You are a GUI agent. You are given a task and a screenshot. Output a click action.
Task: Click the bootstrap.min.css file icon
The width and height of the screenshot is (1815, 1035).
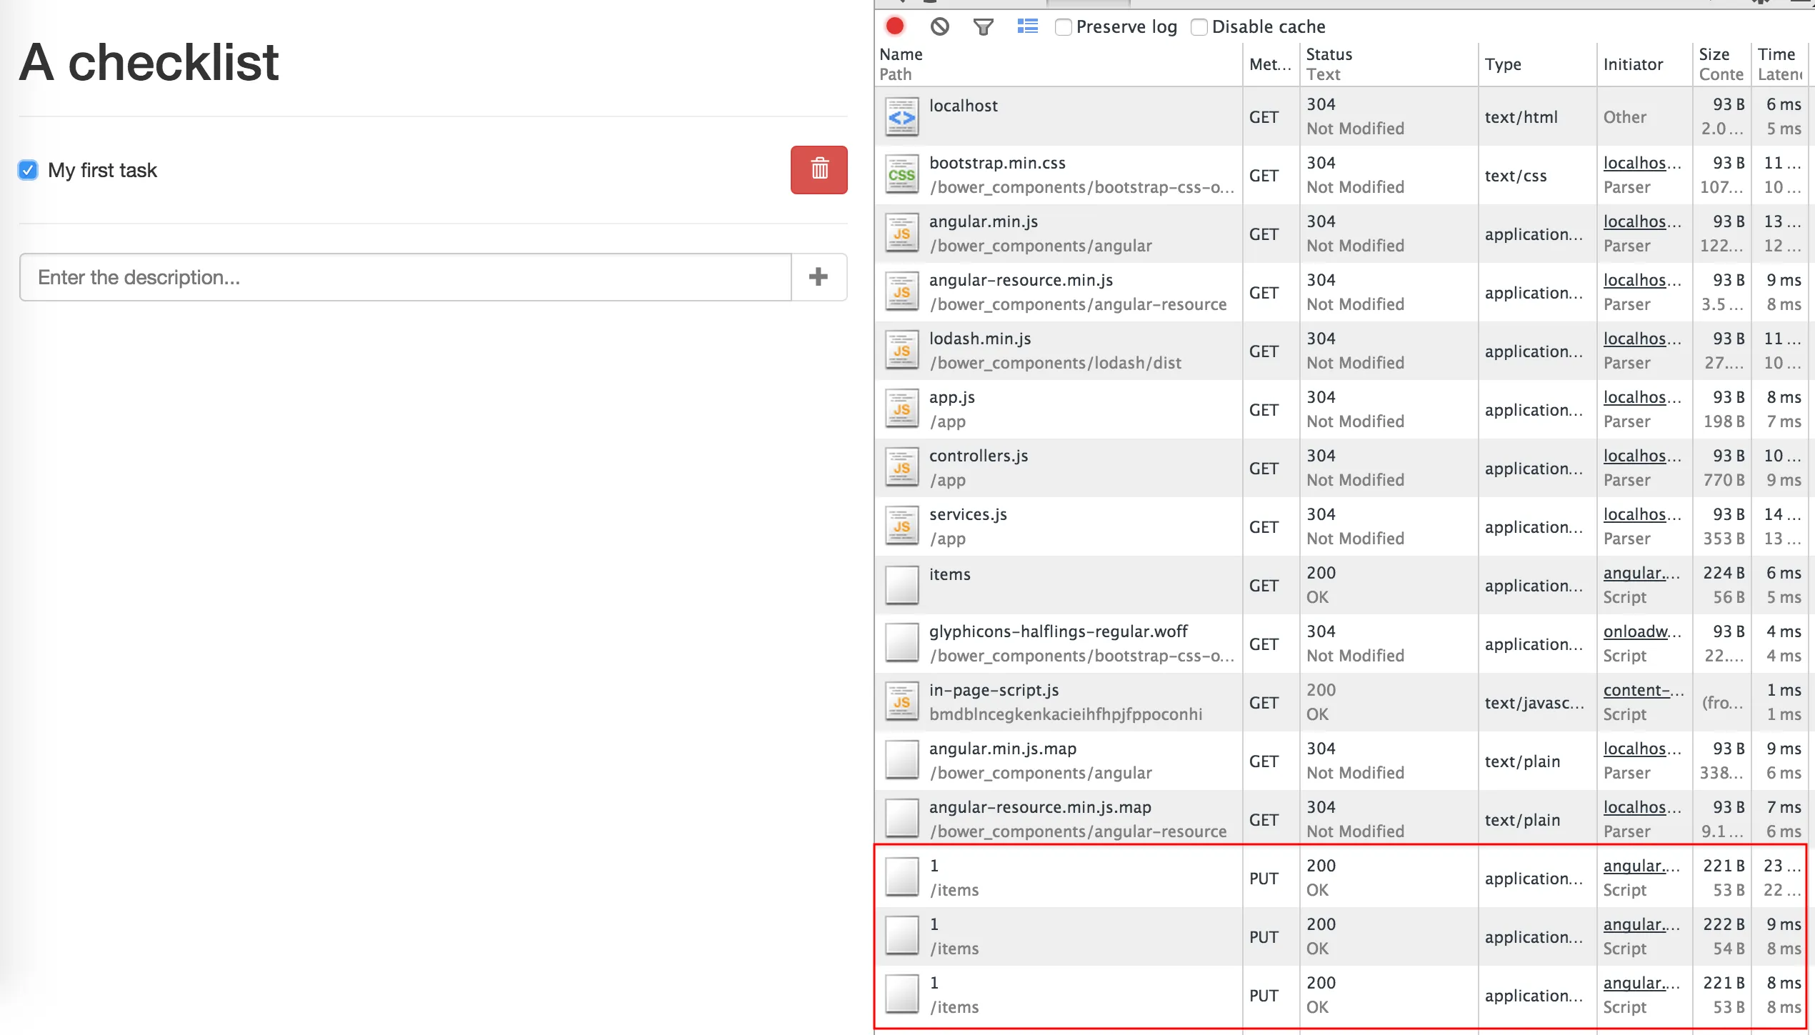point(901,176)
